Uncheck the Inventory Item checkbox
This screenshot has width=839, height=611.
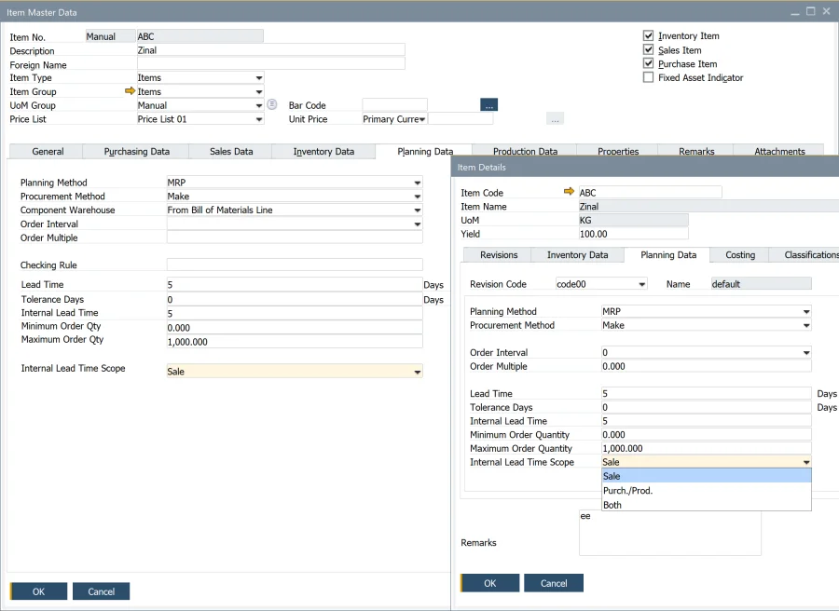coord(649,36)
